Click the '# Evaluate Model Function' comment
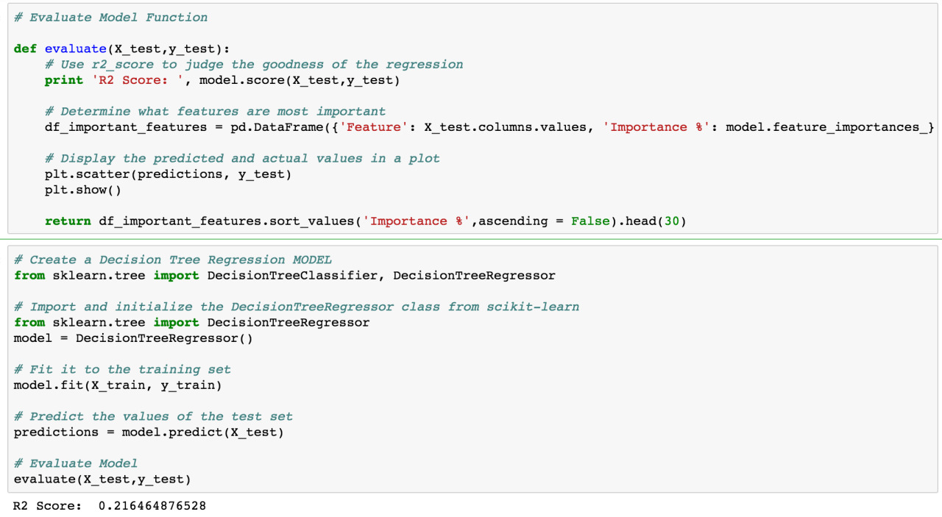The height and width of the screenshot is (517, 942). pyautogui.click(x=110, y=17)
